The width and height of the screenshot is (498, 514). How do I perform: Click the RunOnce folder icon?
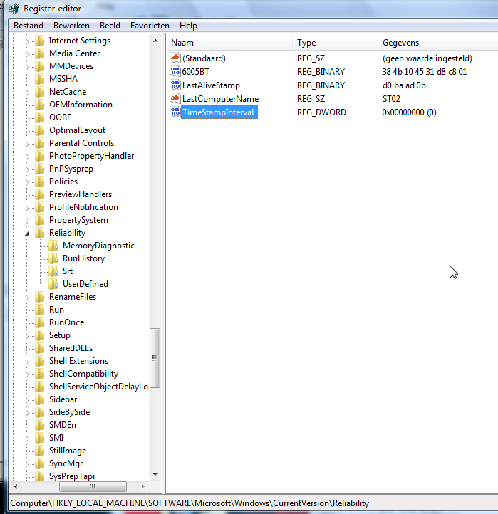coord(40,322)
